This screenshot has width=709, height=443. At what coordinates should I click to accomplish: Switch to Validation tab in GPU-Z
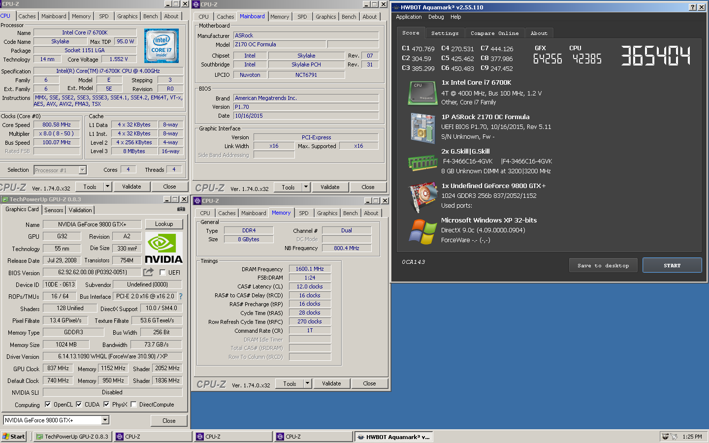pos(80,210)
